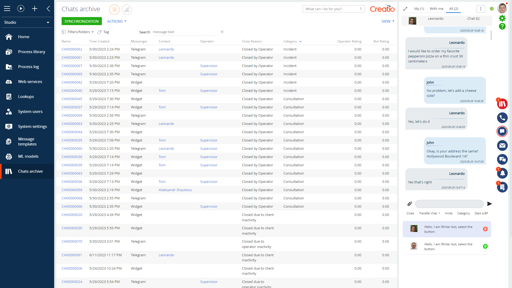
Task: Switch to chart analytics view
Action: (x=127, y=10)
